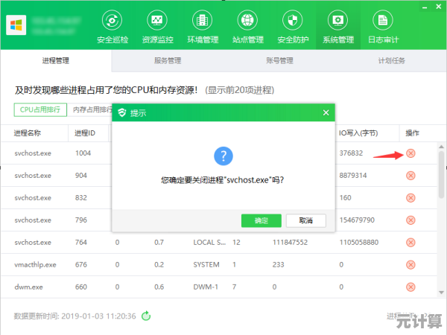The height and width of the screenshot is (335, 447).
Task: Kill svchost.exe process with ID 1004
Action: pos(410,153)
